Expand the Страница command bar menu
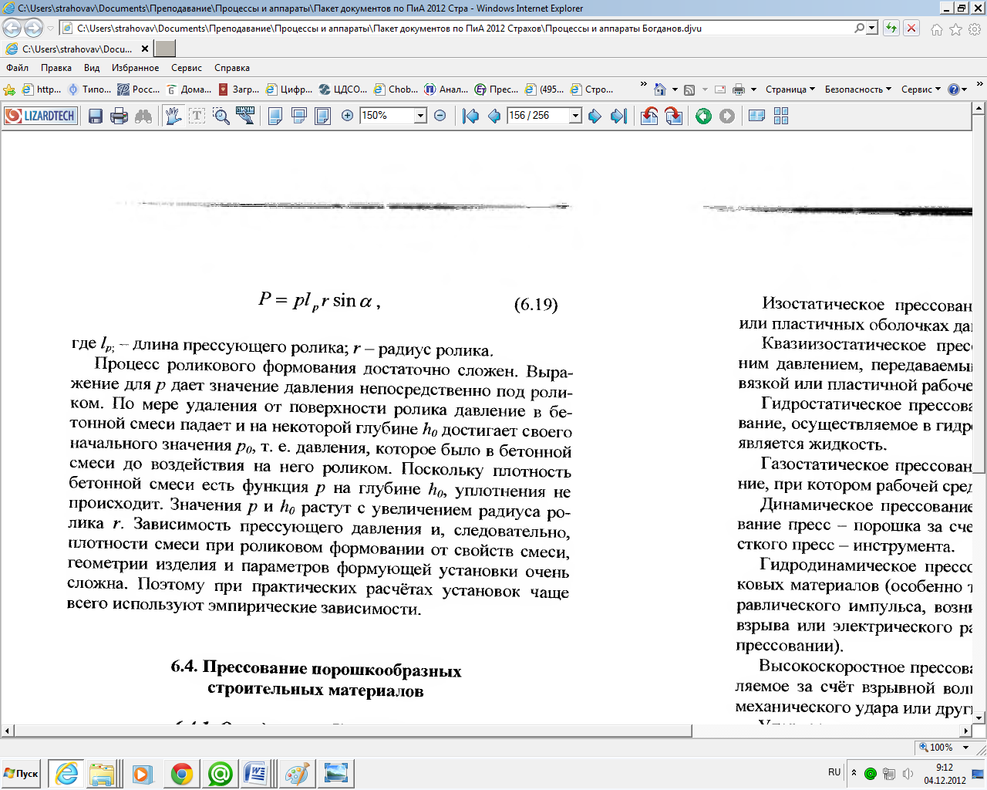The height and width of the screenshot is (790, 987). 790,89
